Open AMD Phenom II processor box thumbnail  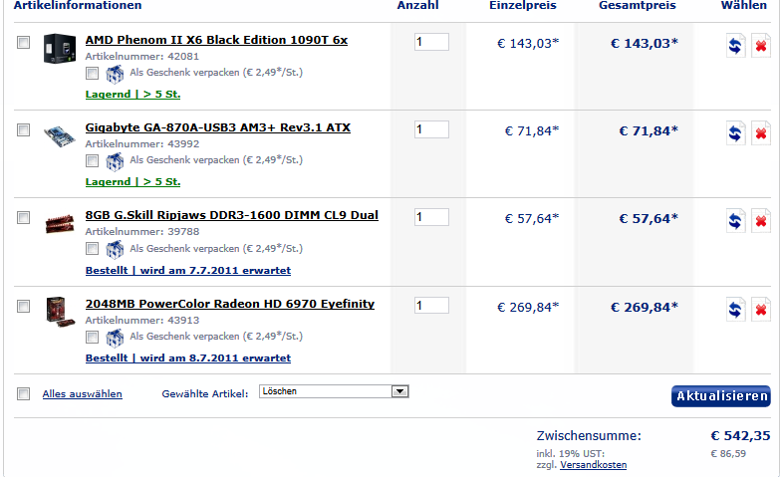pyautogui.click(x=59, y=48)
